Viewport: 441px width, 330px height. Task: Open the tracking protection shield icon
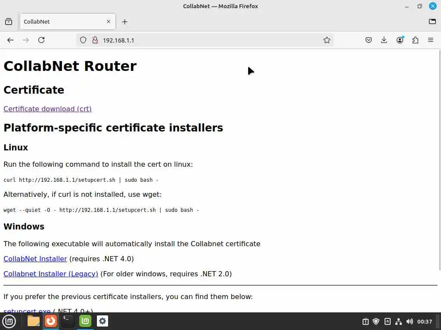[83, 40]
